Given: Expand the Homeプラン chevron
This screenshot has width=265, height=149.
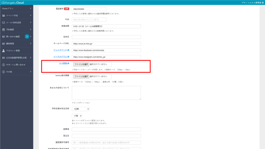Looking at the screenshot, I should tap(31, 8).
